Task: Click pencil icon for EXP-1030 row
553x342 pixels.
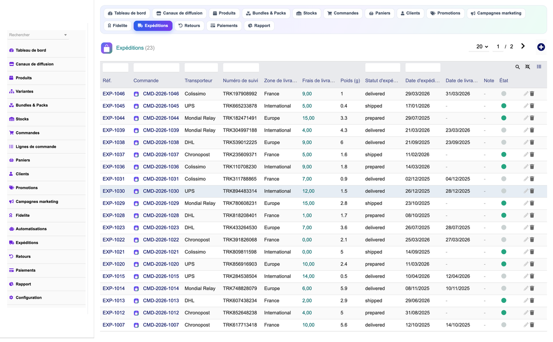Action: pyautogui.click(x=526, y=191)
